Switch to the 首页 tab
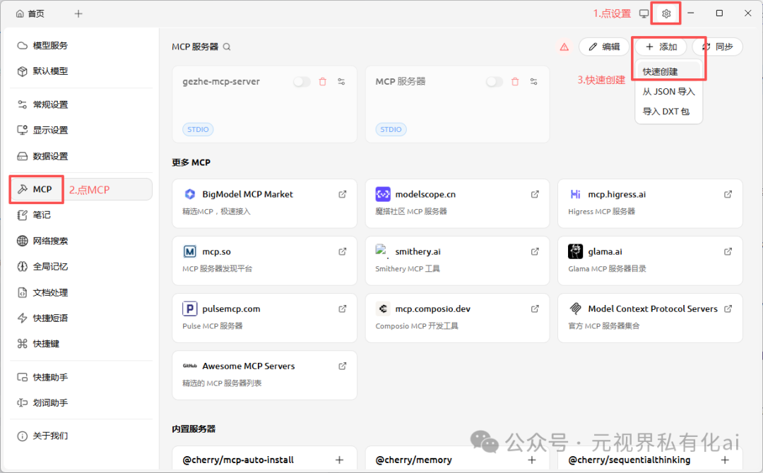The width and height of the screenshot is (763, 473). click(x=30, y=13)
